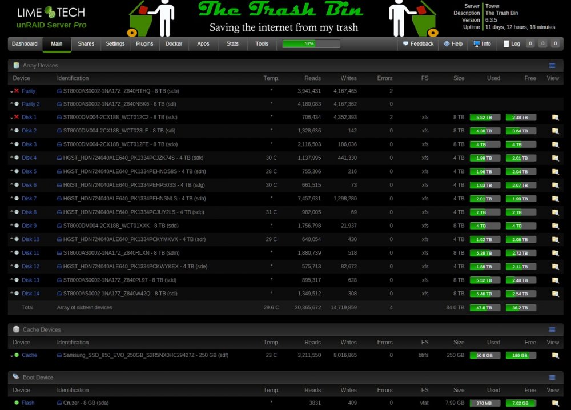Screen dimensions: 571x410
Task: Browse the Flash boot device view icon
Action: point(555,403)
